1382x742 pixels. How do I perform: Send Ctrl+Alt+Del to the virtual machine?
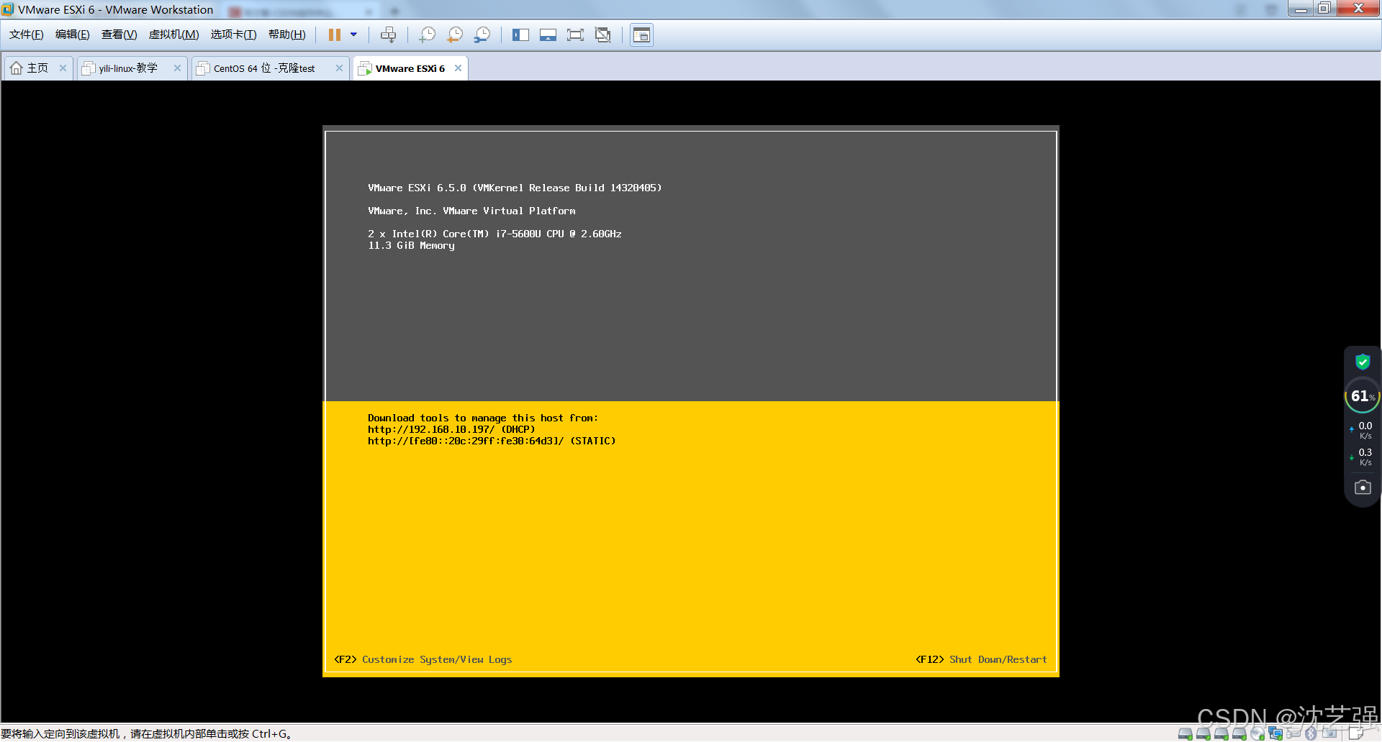388,35
